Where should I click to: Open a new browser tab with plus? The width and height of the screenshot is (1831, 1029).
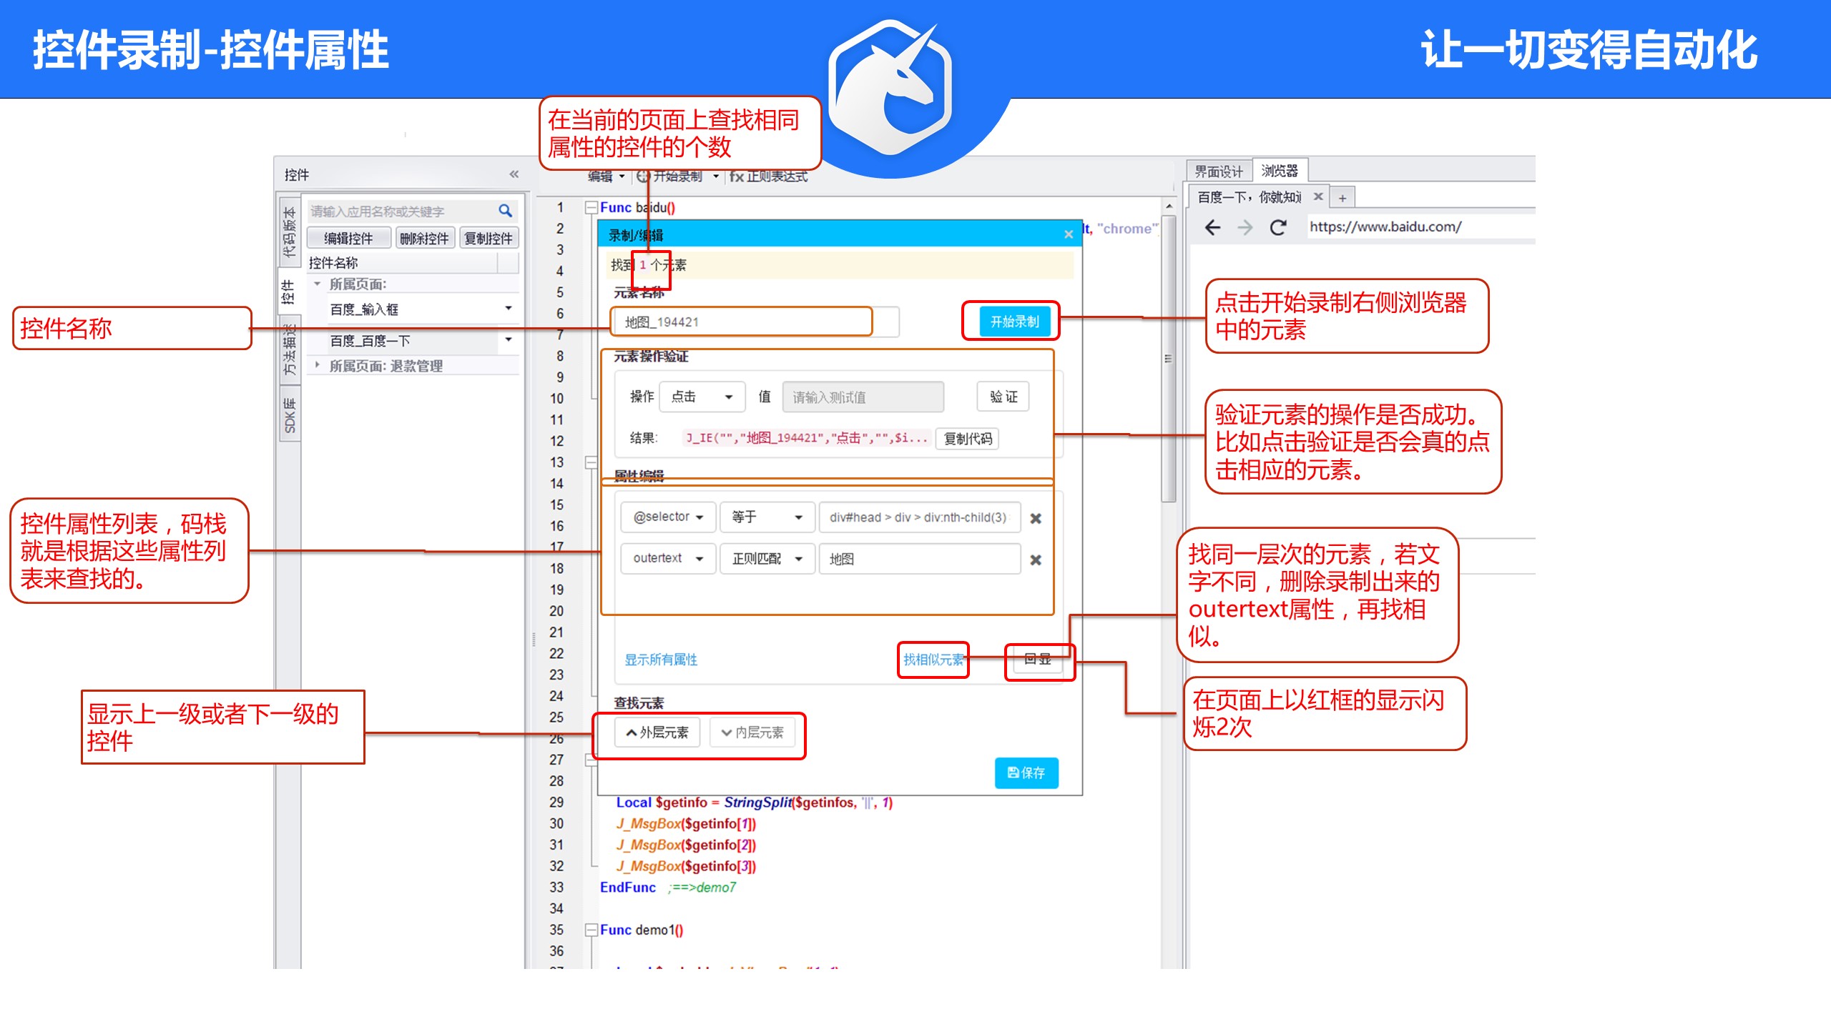(x=1342, y=198)
